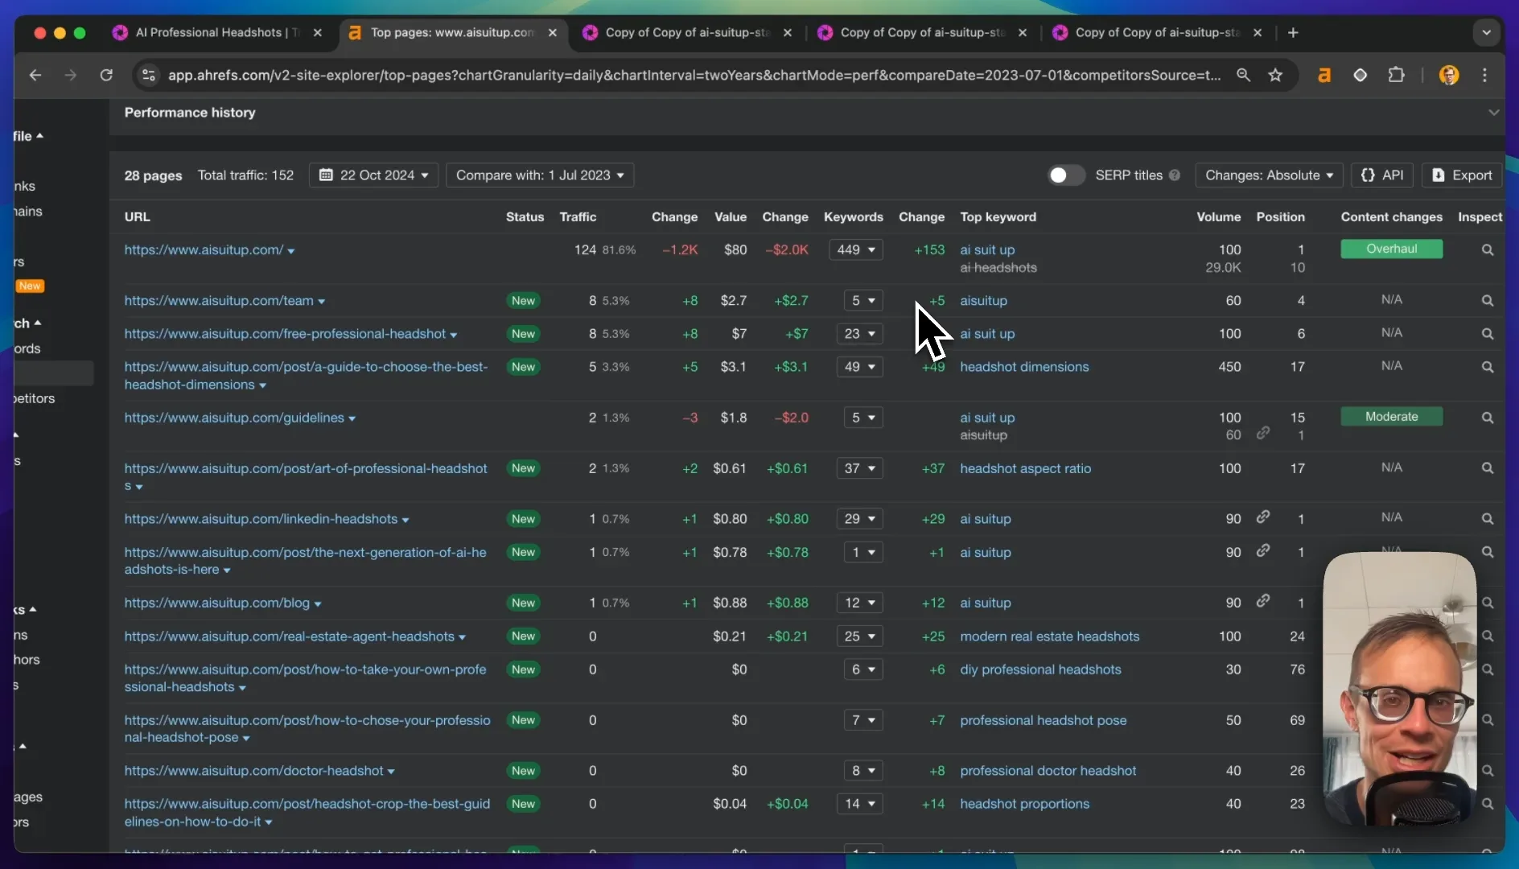Click the link icon in the /blog row
This screenshot has height=869, width=1519.
(x=1263, y=600)
